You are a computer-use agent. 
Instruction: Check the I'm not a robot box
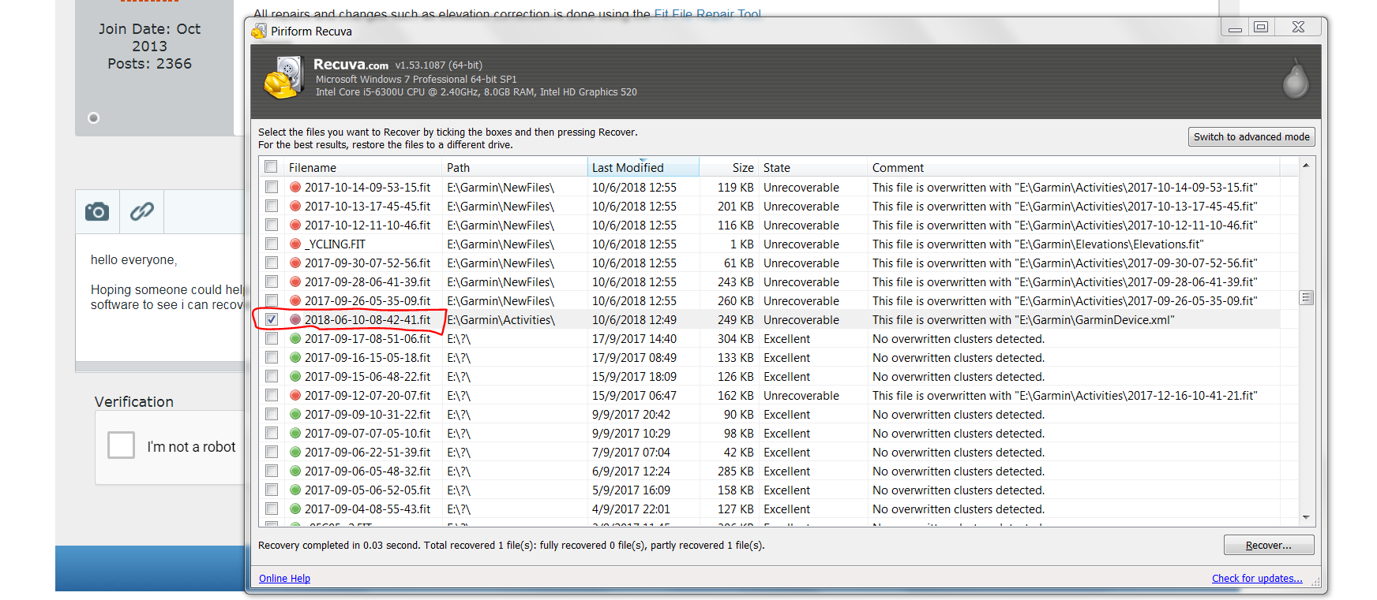point(121,445)
